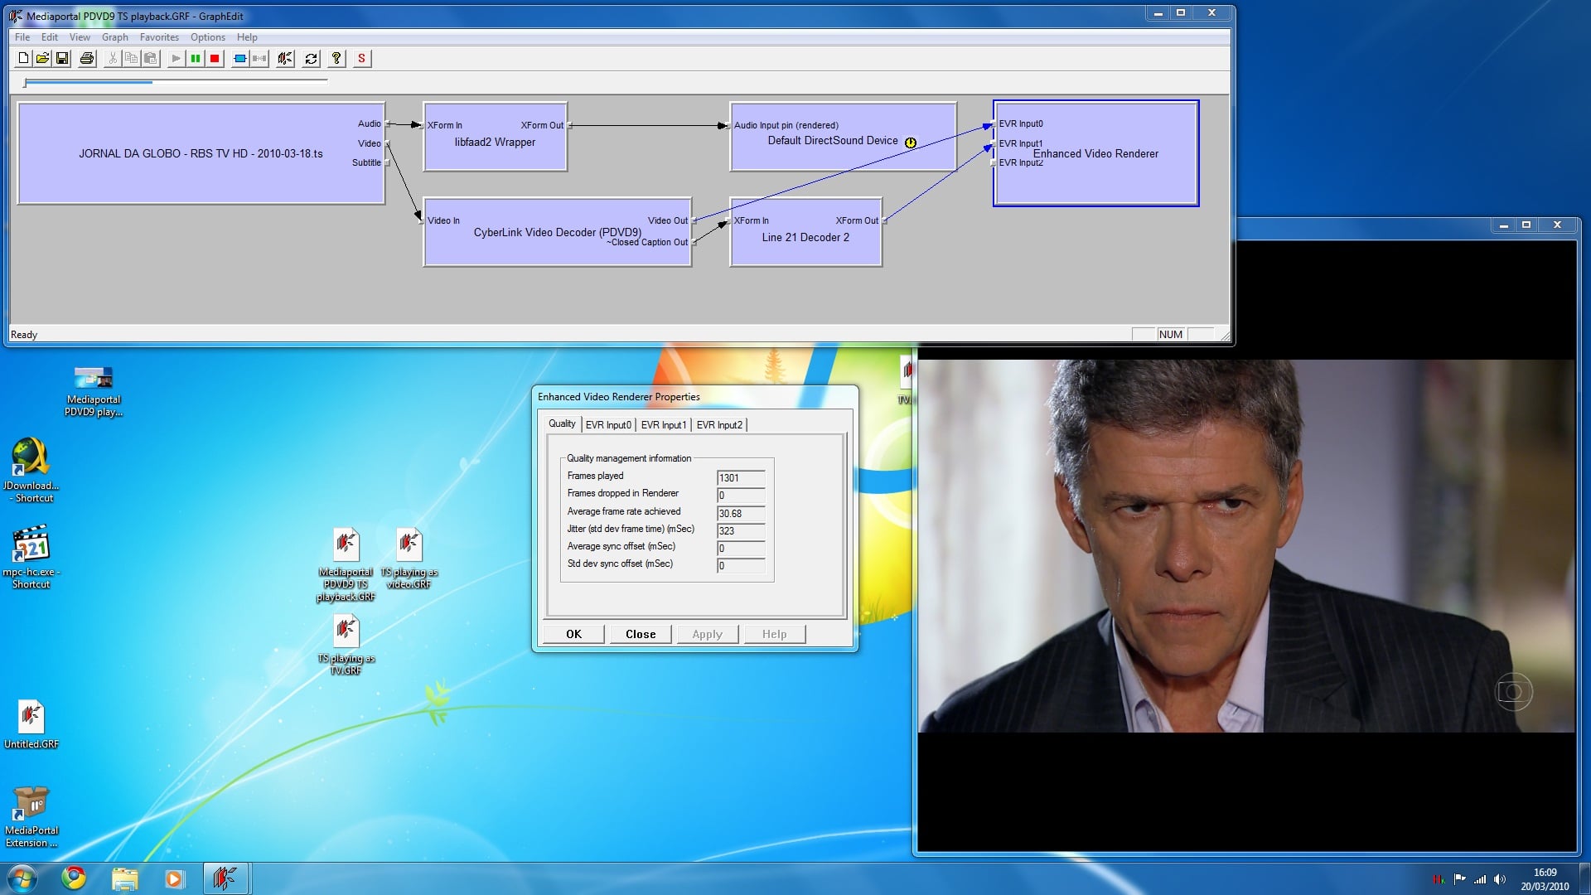Click the yellow question mark help icon
Image resolution: width=1591 pixels, height=895 pixels.
pos(336,59)
